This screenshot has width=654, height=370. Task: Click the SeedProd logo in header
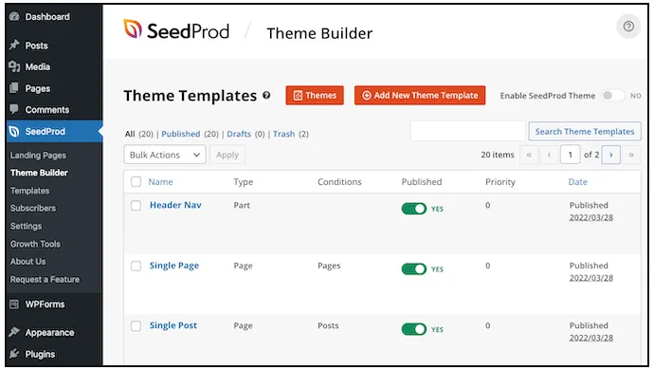pyautogui.click(x=176, y=30)
